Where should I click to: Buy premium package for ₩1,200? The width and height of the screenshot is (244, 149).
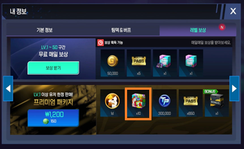[53, 118]
